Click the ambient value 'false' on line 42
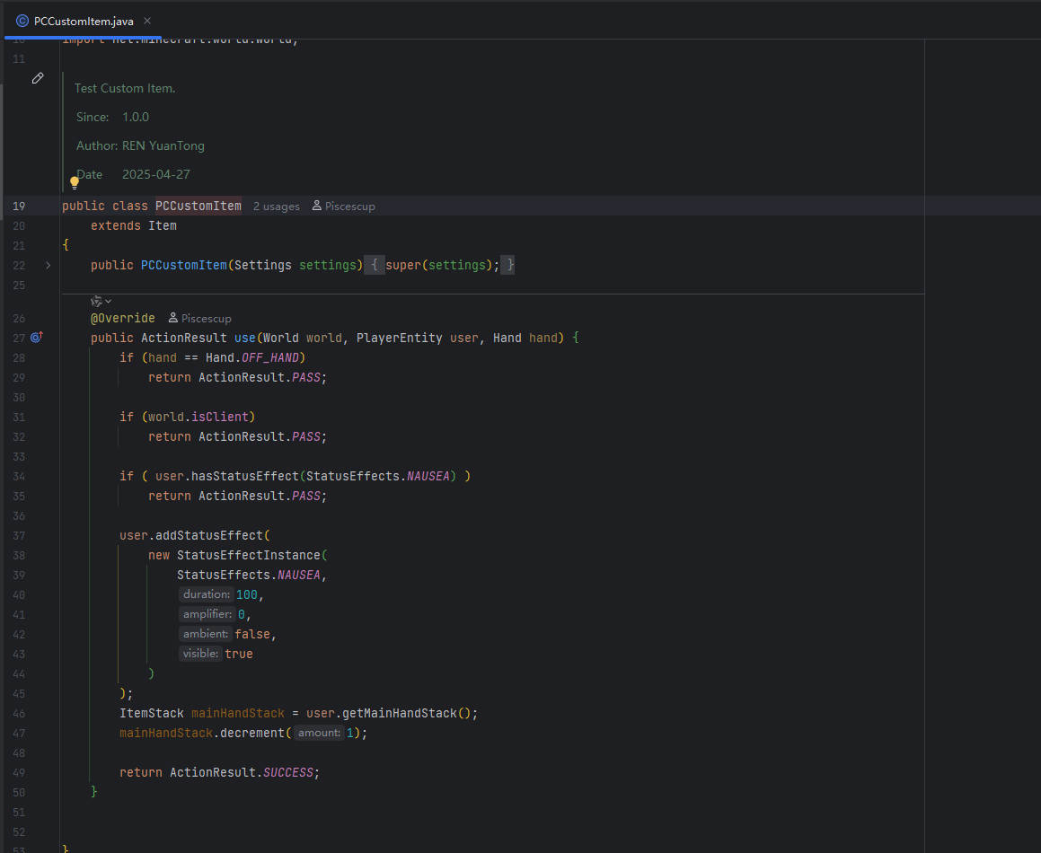The height and width of the screenshot is (853, 1041). [x=252, y=634]
